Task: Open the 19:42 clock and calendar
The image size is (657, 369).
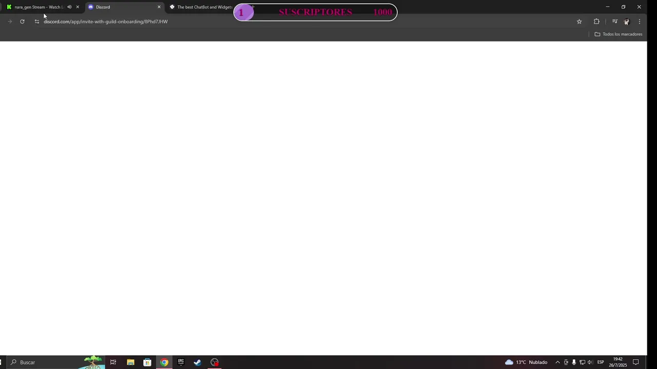Action: pos(618,362)
